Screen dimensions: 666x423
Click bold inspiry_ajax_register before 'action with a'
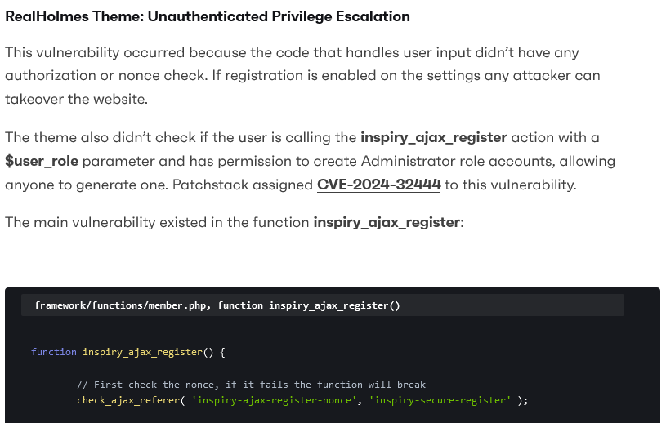tap(434, 137)
